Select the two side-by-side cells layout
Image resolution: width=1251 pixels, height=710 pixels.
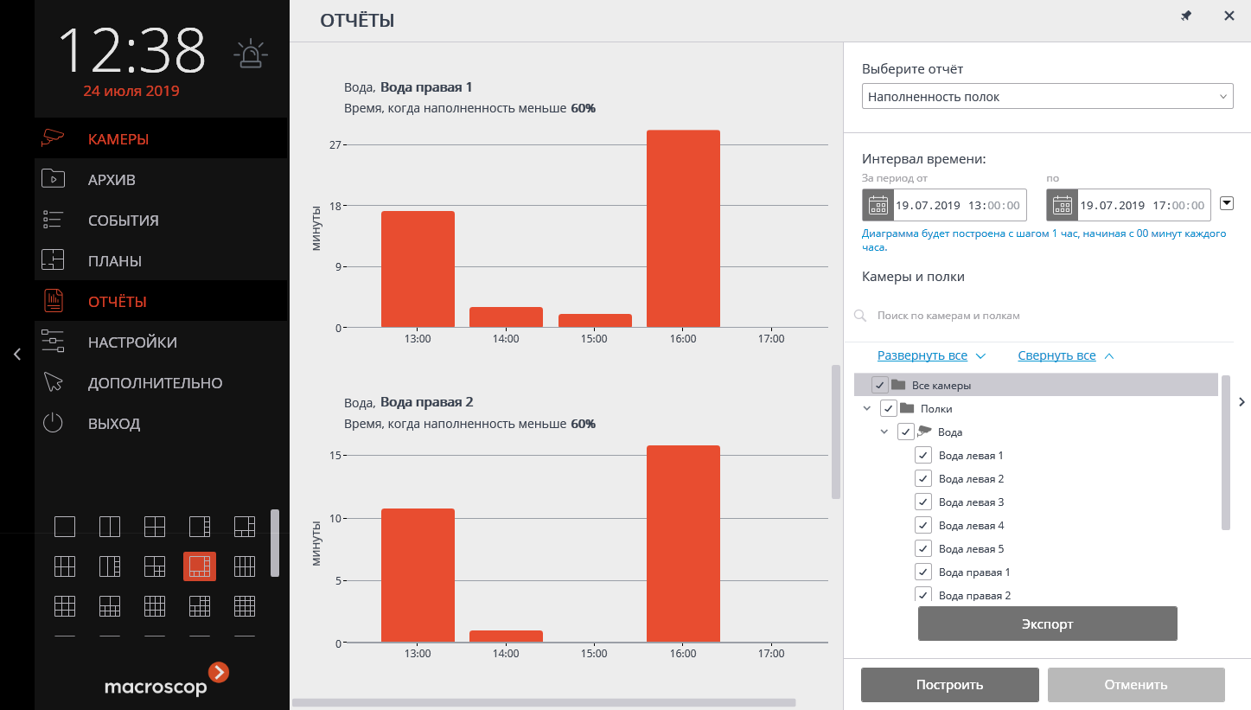tap(110, 526)
